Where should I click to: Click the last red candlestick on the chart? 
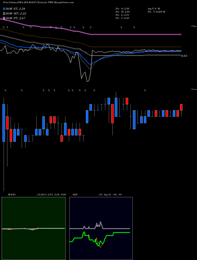[181, 107]
